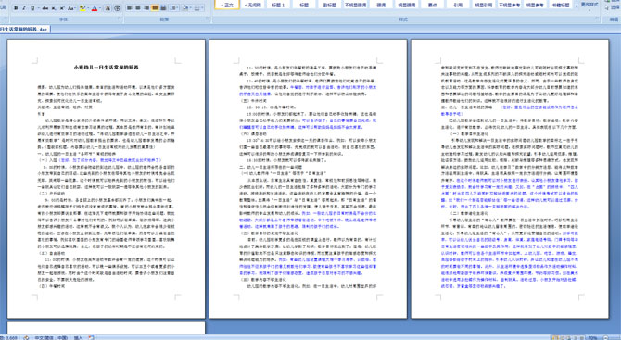This screenshot has width=621, height=340.
Task: Center the paragraph text
Action: pyautogui.click(x=138, y=7)
